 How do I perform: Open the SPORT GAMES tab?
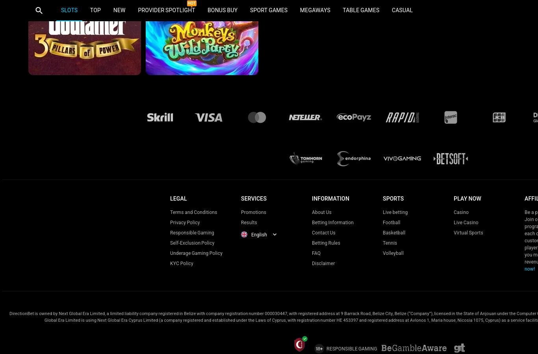click(269, 10)
